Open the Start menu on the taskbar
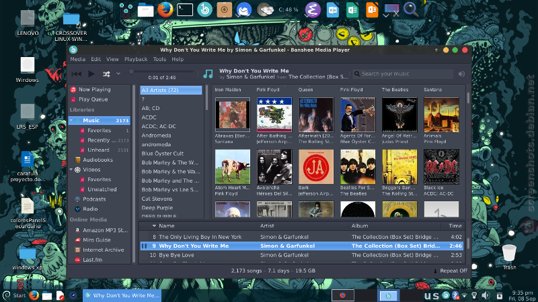The width and height of the screenshot is (538, 302). coord(14,295)
